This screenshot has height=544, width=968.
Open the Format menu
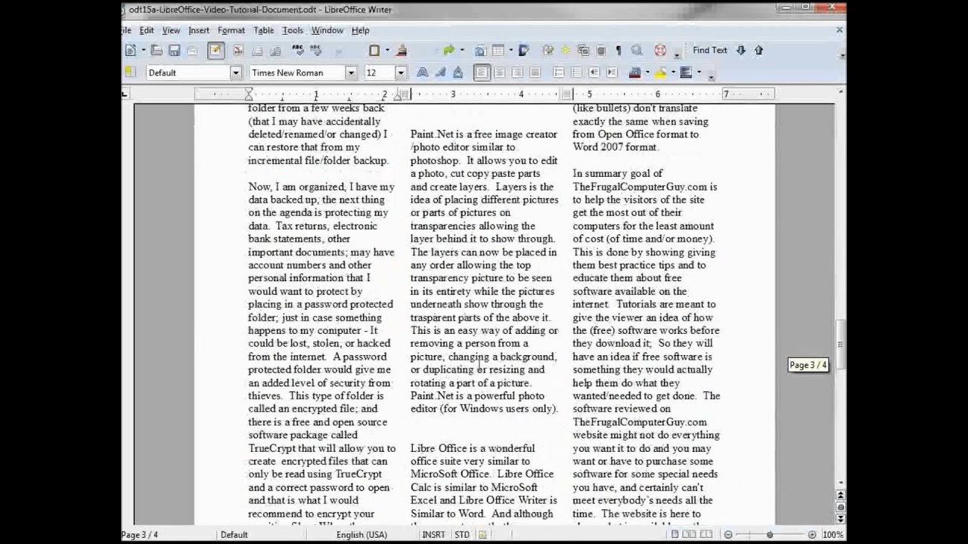point(231,30)
